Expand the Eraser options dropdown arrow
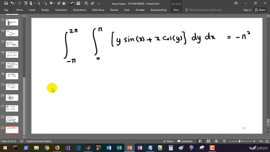 click(54, 3)
